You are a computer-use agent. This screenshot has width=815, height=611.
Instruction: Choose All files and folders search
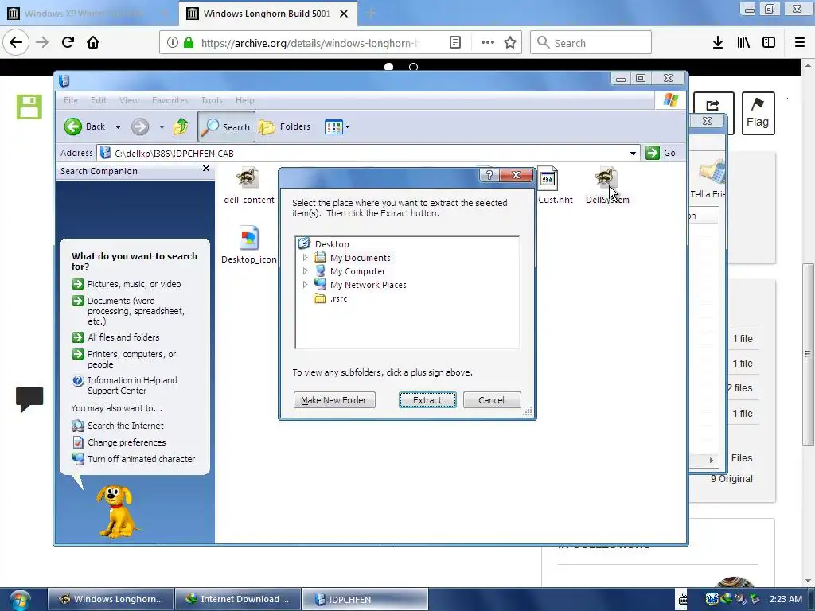[x=123, y=337]
